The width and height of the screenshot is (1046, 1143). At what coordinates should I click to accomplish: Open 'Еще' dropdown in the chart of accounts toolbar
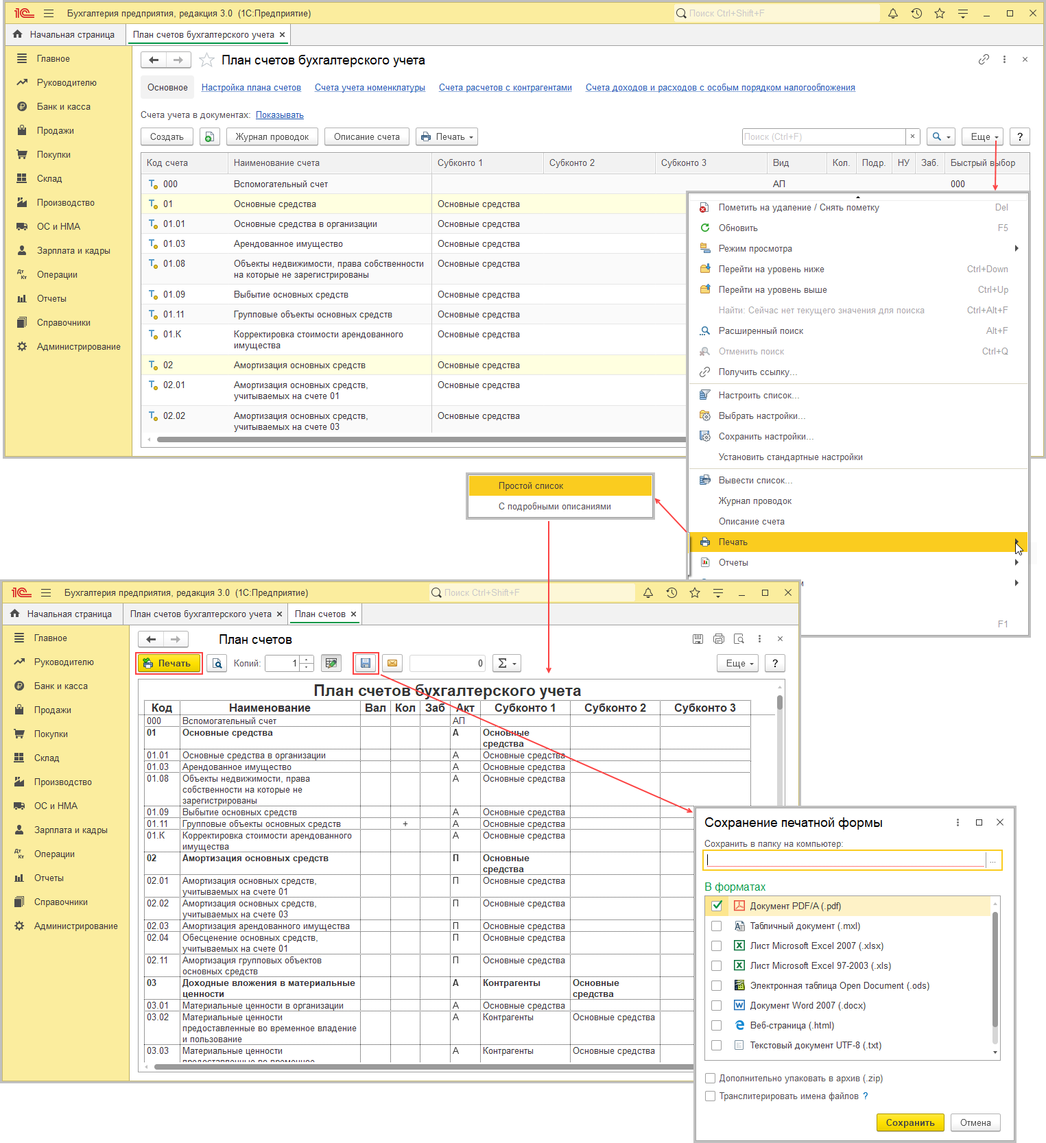(x=983, y=136)
